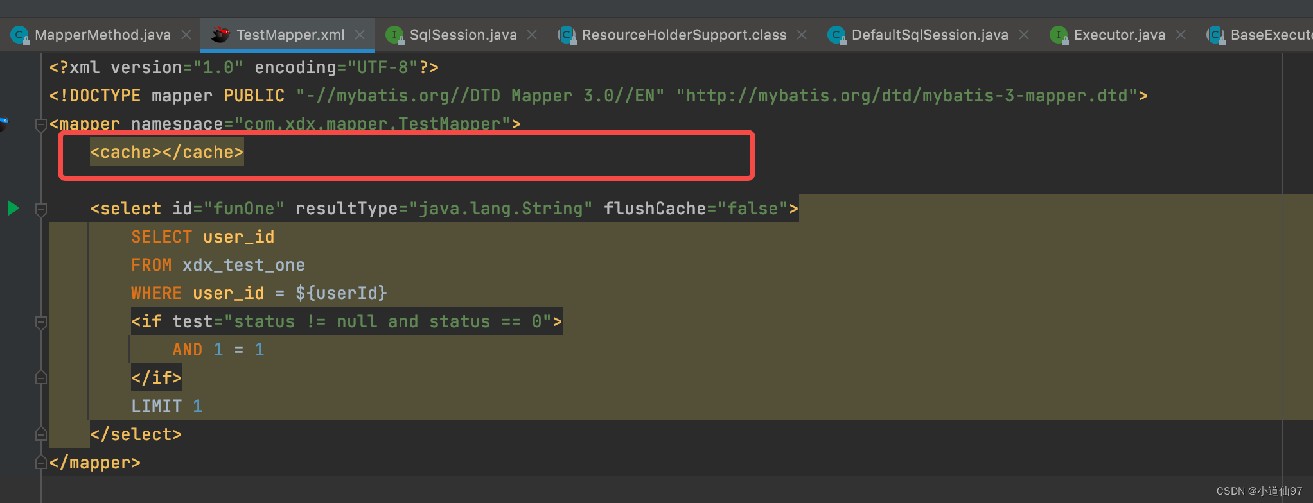Click the closing </if> fold marker

click(x=40, y=377)
